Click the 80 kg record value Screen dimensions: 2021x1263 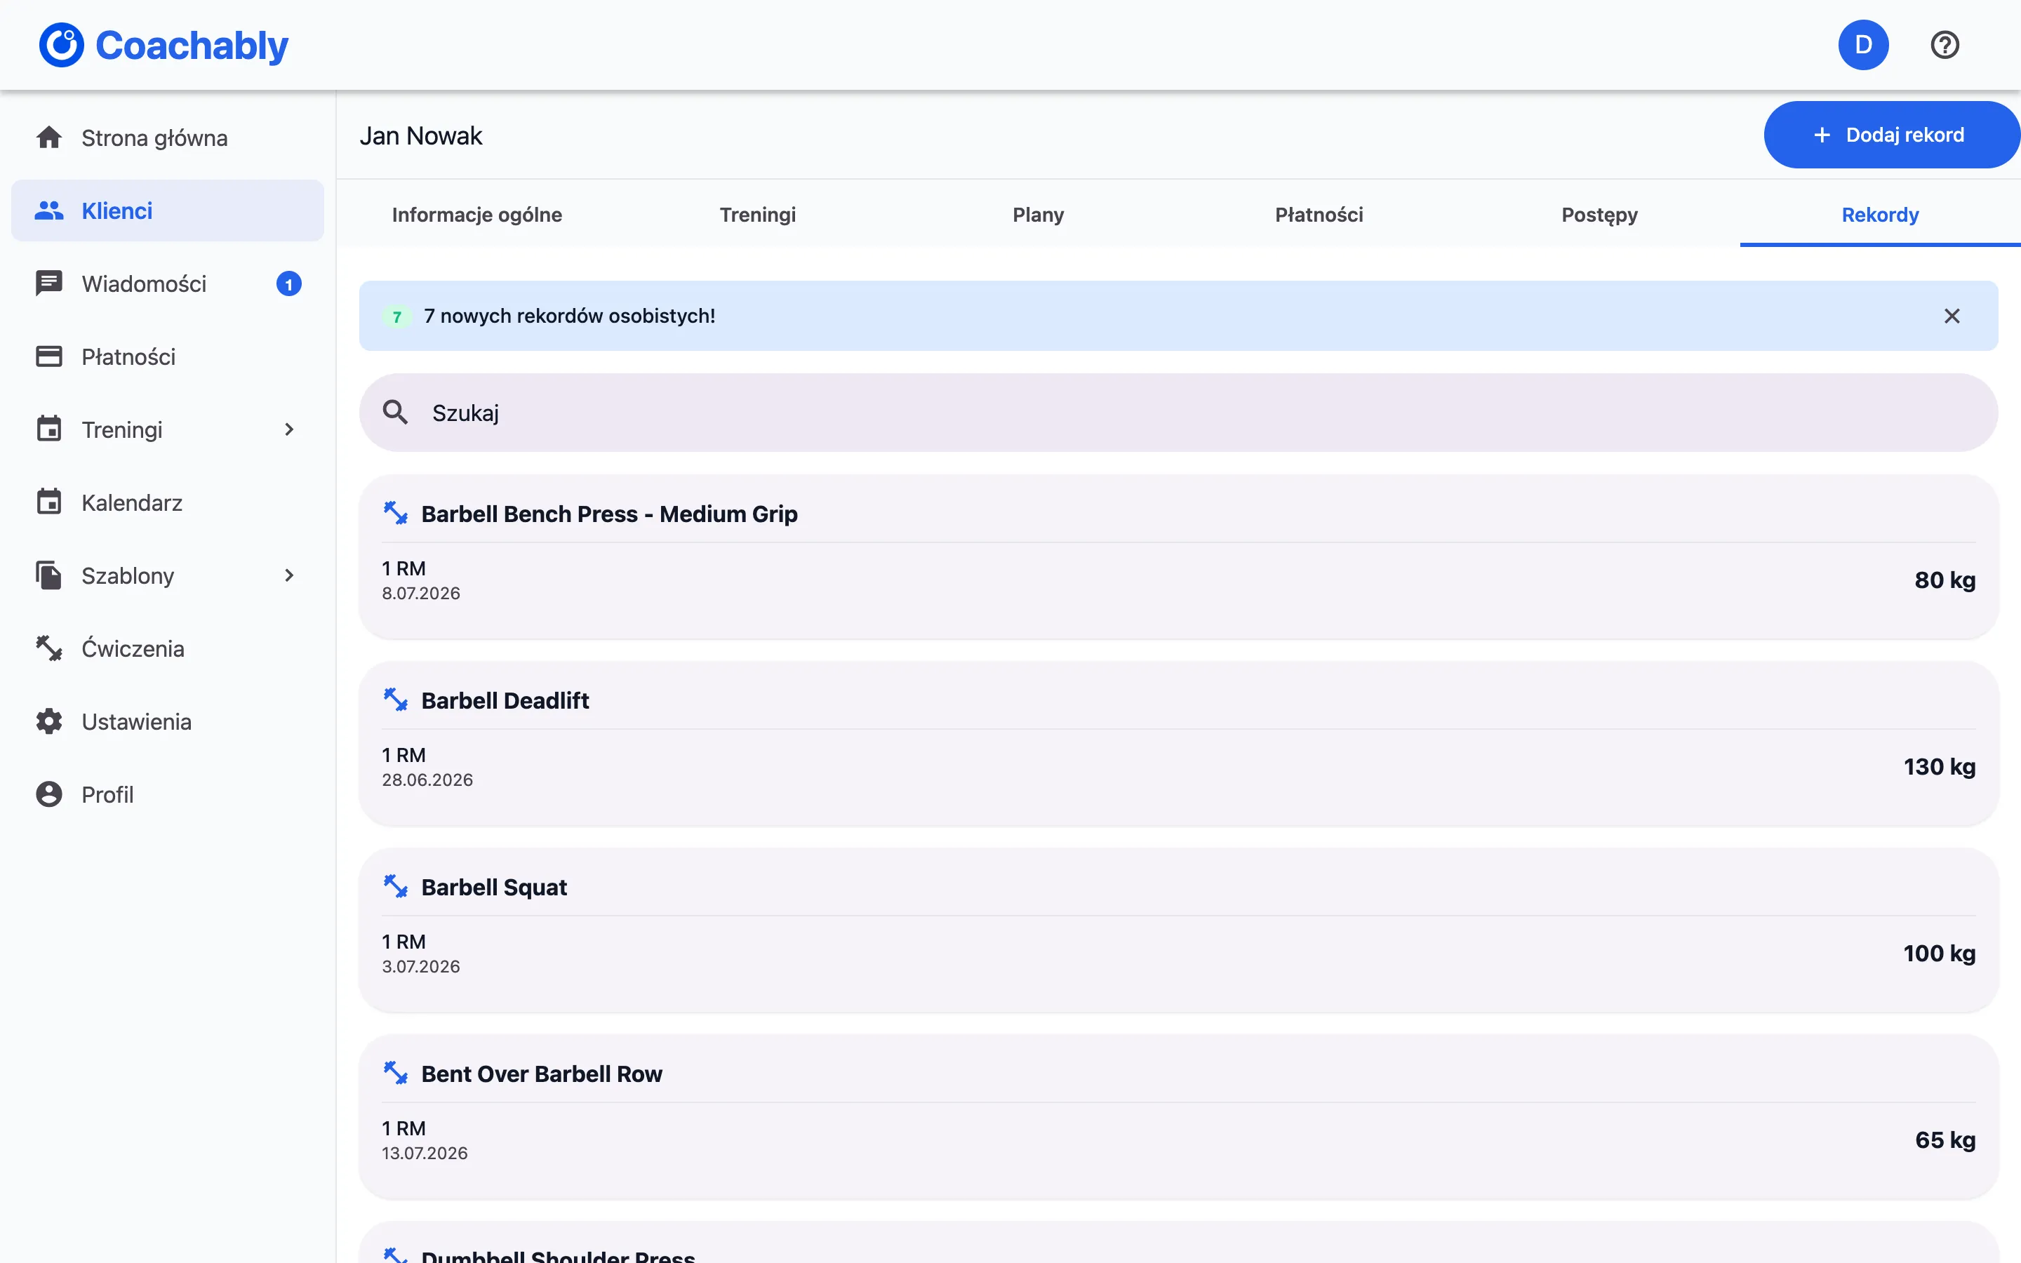click(1945, 580)
